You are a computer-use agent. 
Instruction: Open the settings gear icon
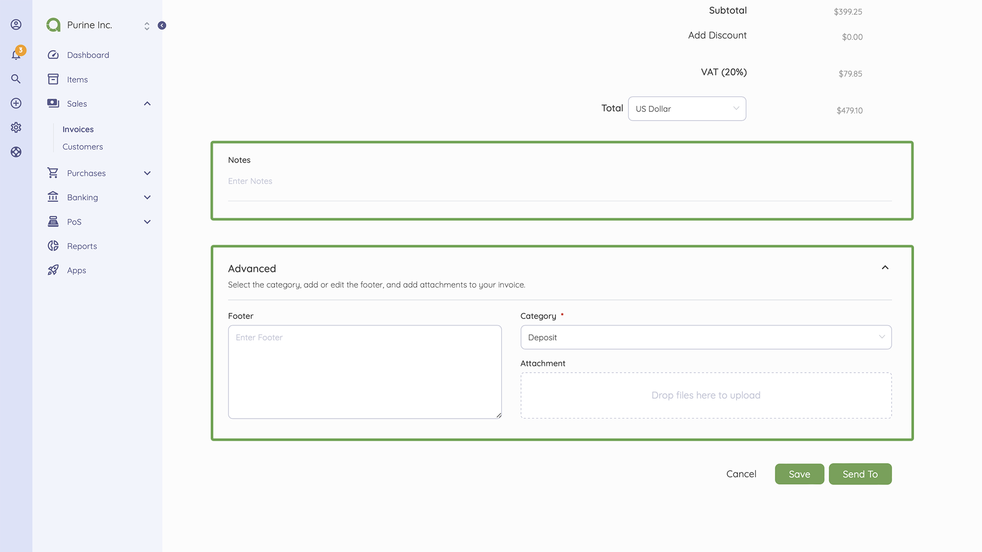(x=16, y=127)
